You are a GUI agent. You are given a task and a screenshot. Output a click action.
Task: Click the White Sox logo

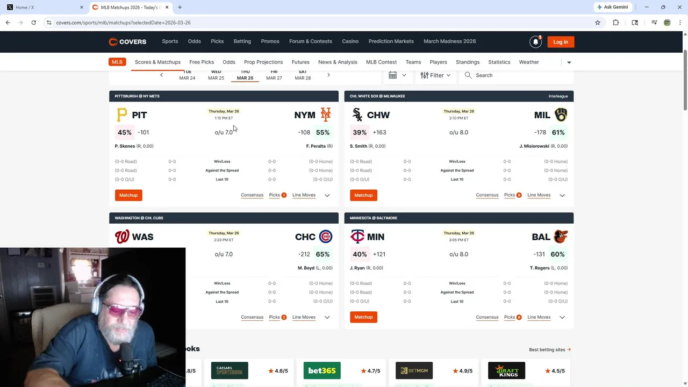[x=357, y=114]
